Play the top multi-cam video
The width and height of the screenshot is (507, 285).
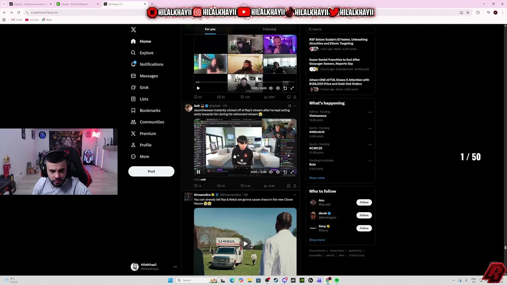198,88
